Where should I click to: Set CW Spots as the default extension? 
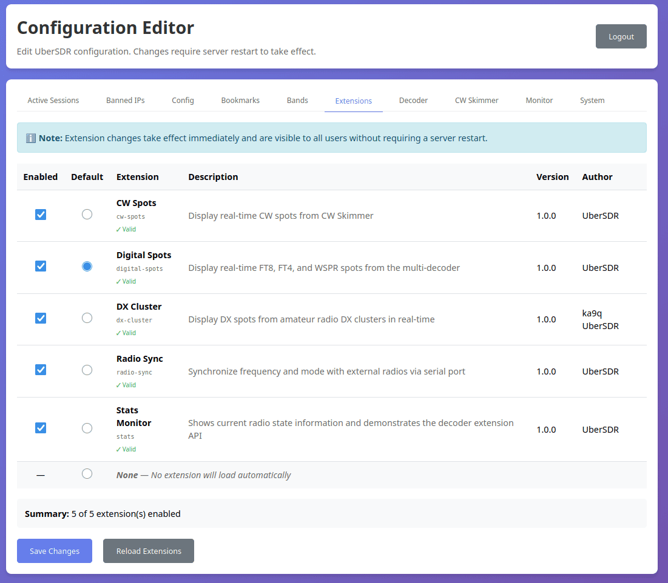(87, 214)
